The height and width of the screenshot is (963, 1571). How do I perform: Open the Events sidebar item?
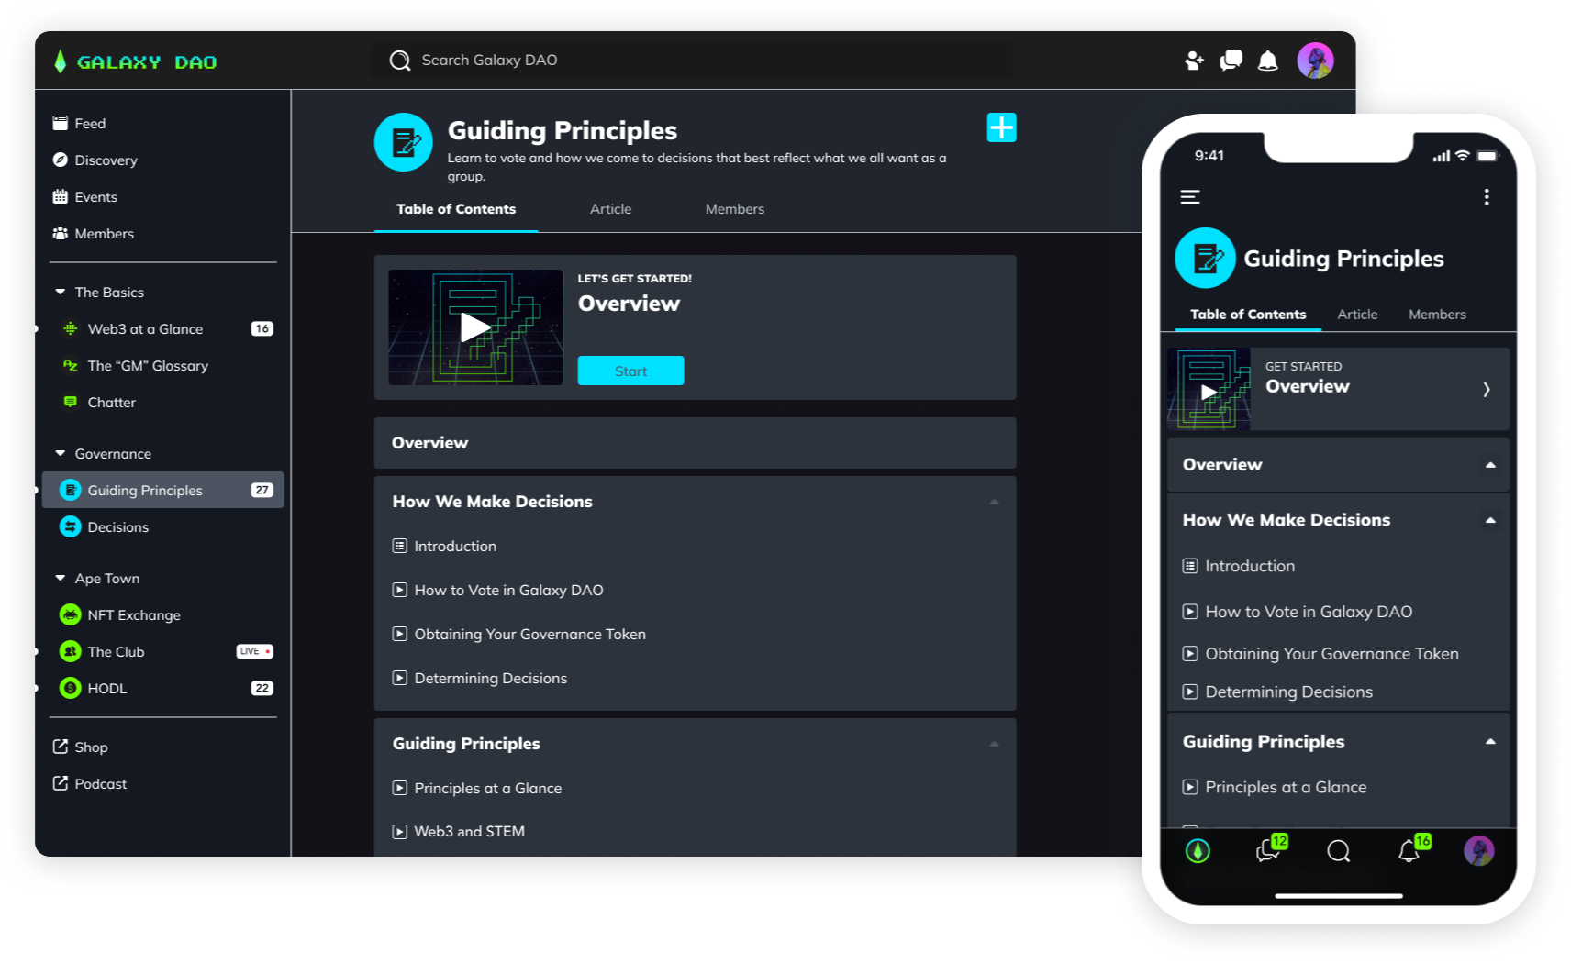[95, 196]
